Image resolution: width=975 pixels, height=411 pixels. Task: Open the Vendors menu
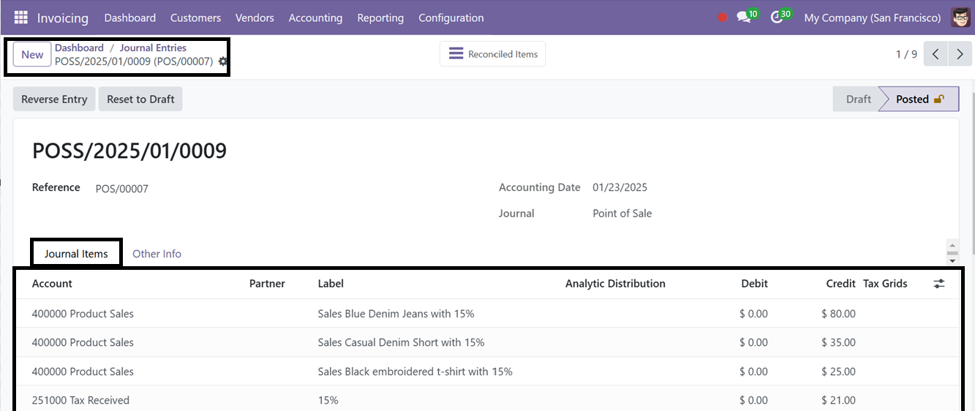(255, 18)
